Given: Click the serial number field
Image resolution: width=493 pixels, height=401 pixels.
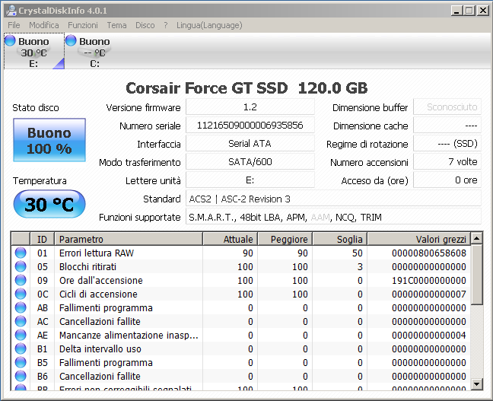Looking at the screenshot, I should tap(250, 126).
